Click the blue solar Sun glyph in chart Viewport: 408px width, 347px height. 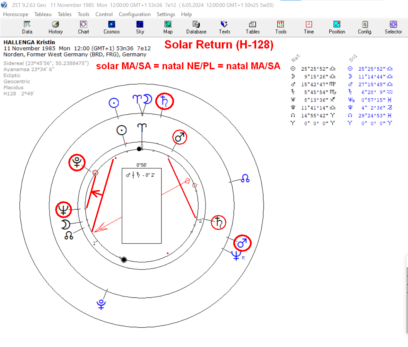click(x=114, y=103)
